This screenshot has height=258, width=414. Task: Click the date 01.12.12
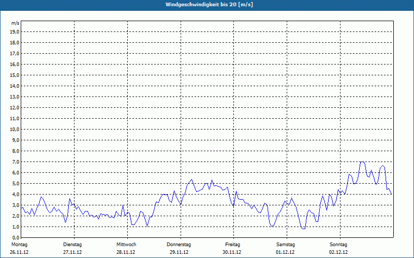tap(285, 252)
